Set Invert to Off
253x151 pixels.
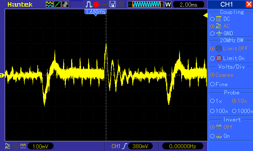pos(221,127)
